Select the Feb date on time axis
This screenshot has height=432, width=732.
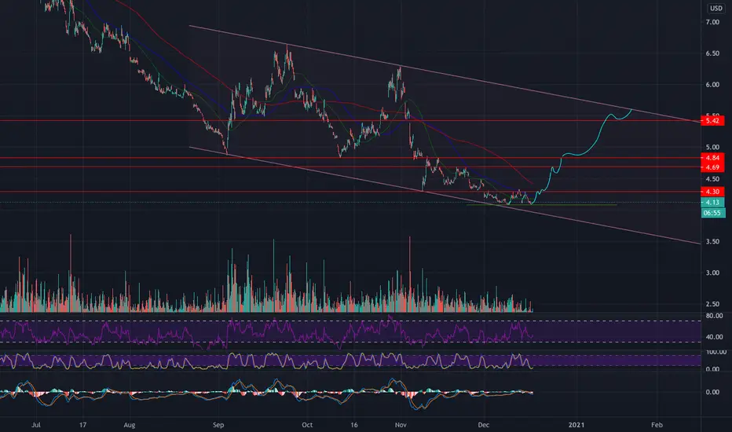click(657, 425)
